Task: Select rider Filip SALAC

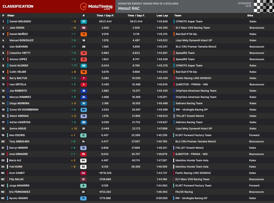Action: (x=16, y=179)
